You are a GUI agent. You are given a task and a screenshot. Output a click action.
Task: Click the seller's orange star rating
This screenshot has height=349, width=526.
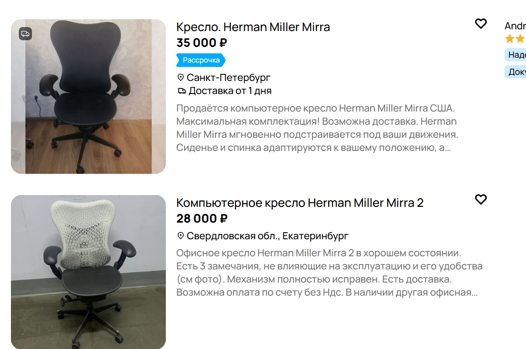[x=515, y=39]
